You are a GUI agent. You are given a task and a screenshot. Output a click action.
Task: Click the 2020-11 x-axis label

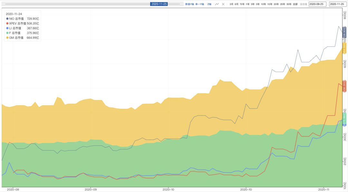click(x=324, y=189)
